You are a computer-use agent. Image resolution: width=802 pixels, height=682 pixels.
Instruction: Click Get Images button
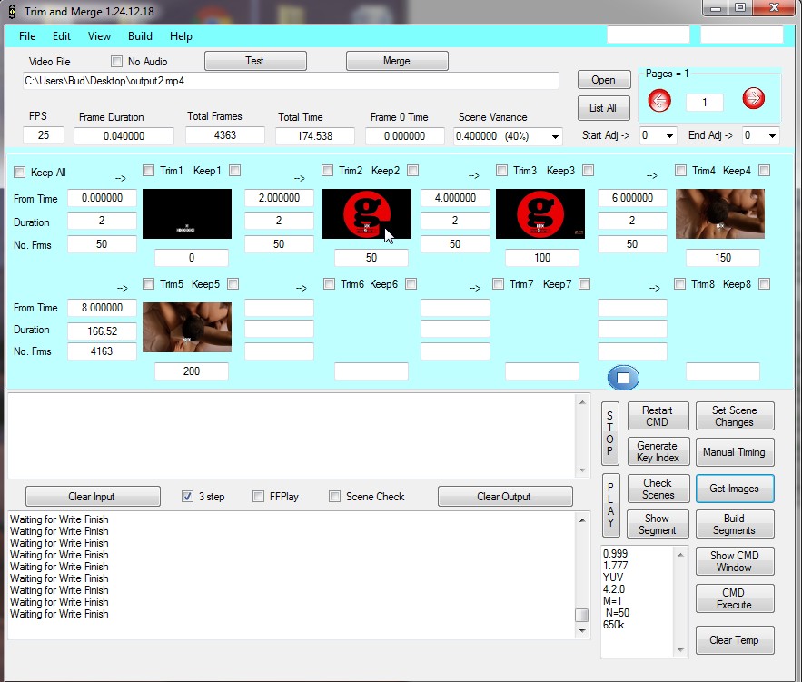[x=735, y=489]
